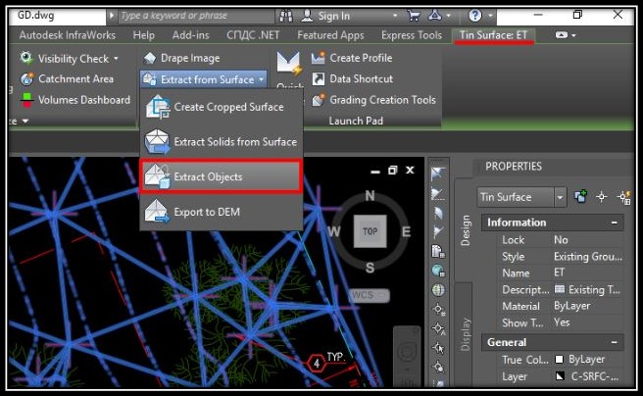The image size is (643, 396).
Task: Click Style value Existing Grou...
Action: 588,257
